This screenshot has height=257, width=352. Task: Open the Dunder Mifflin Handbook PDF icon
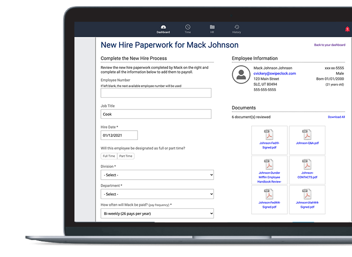[x=269, y=164]
